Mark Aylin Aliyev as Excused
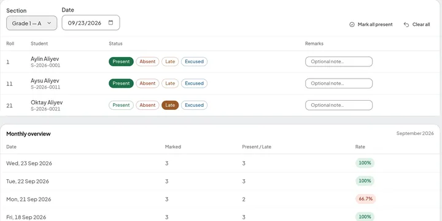This screenshot has width=442, height=221. coord(194,61)
